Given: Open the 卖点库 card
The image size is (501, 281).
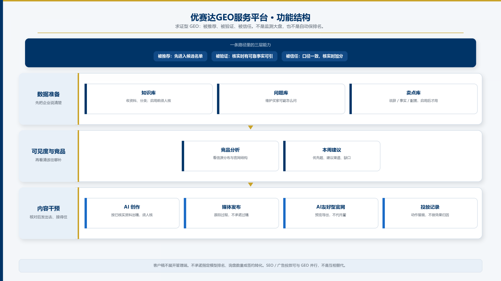Looking at the screenshot, I should click(413, 99).
